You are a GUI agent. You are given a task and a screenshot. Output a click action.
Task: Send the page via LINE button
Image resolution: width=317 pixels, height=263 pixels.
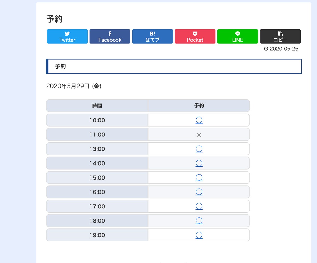(x=238, y=36)
